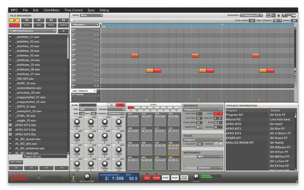Trigger pad A05 AL_sn..rch
This screenshot has height=190, width=304.
point(133,150)
